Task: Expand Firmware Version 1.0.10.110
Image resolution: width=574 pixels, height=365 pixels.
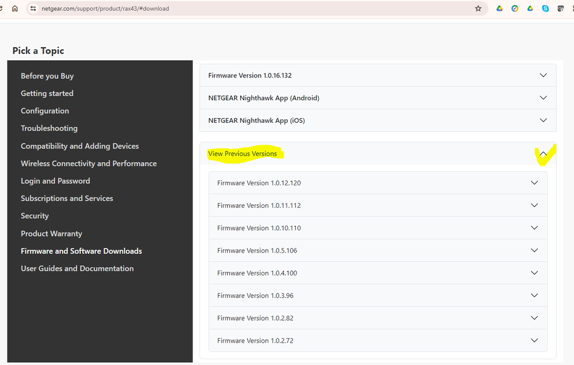Action: 378,228
